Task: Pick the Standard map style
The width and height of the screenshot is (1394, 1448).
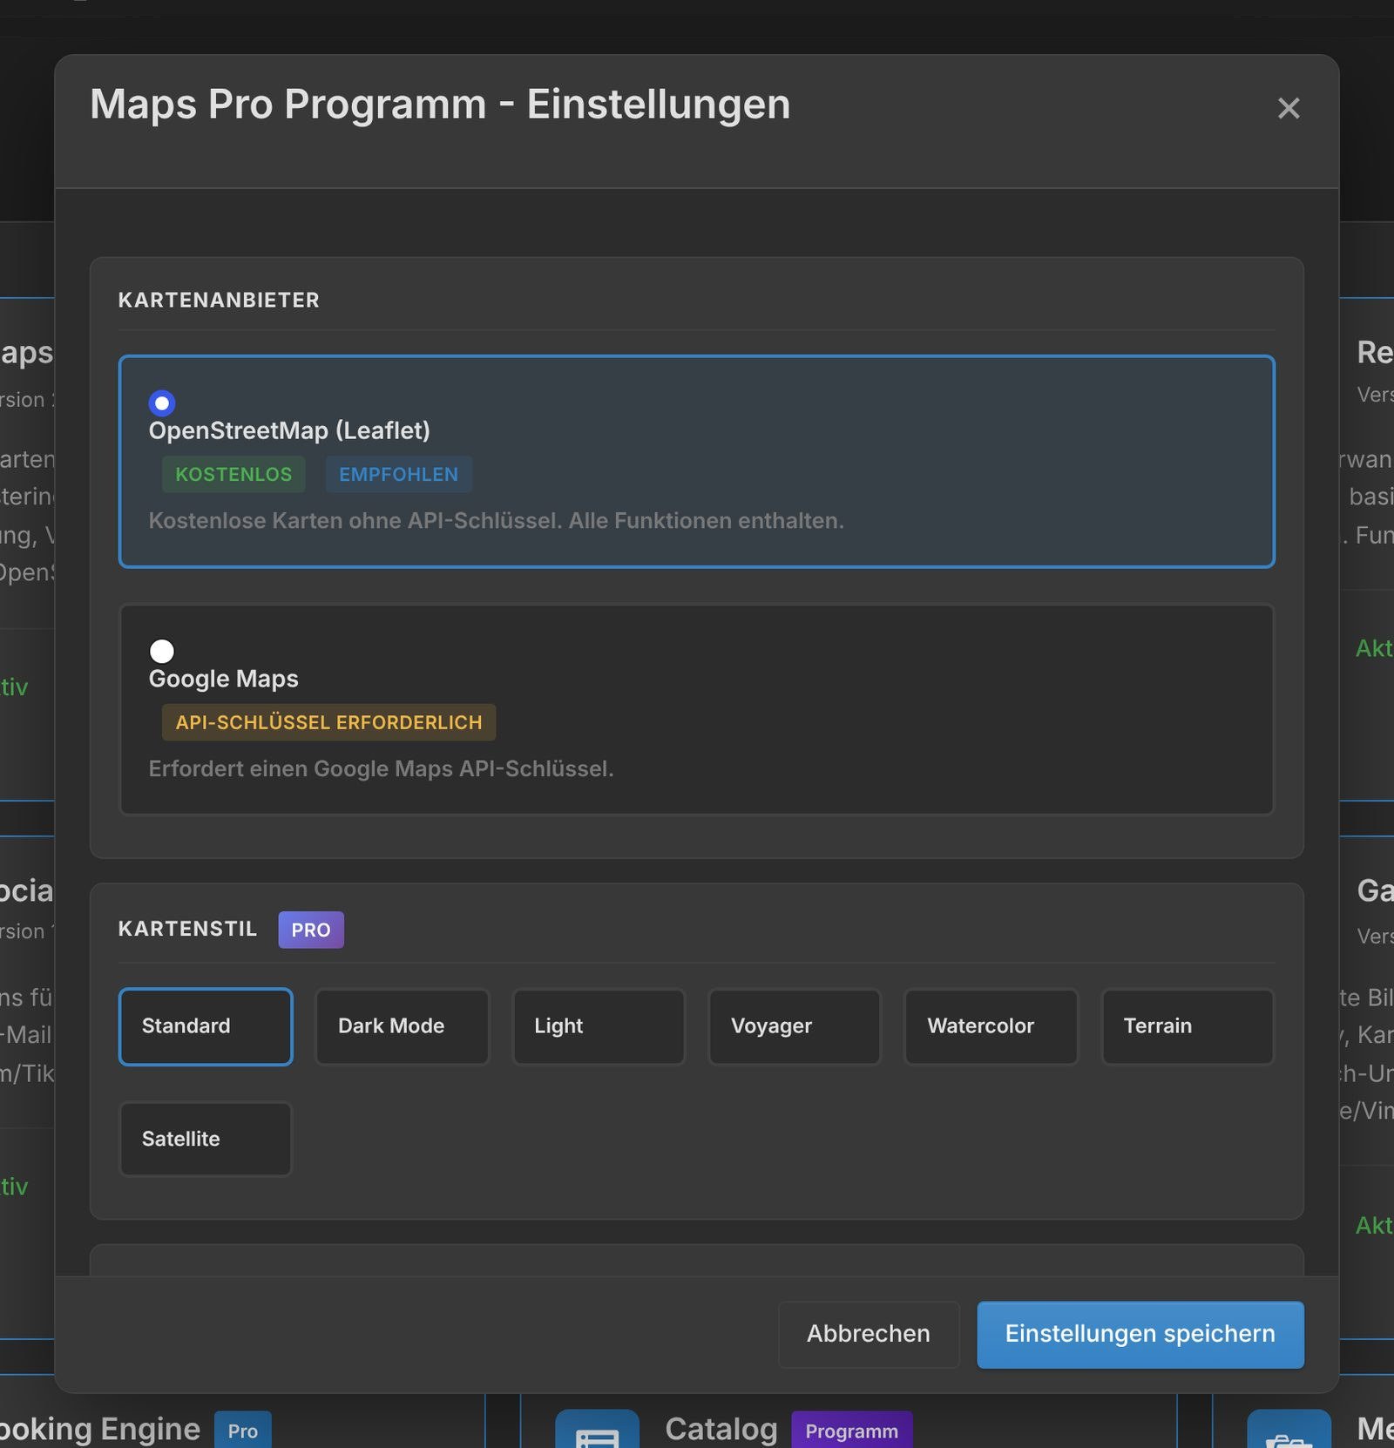Action: coord(206,1026)
